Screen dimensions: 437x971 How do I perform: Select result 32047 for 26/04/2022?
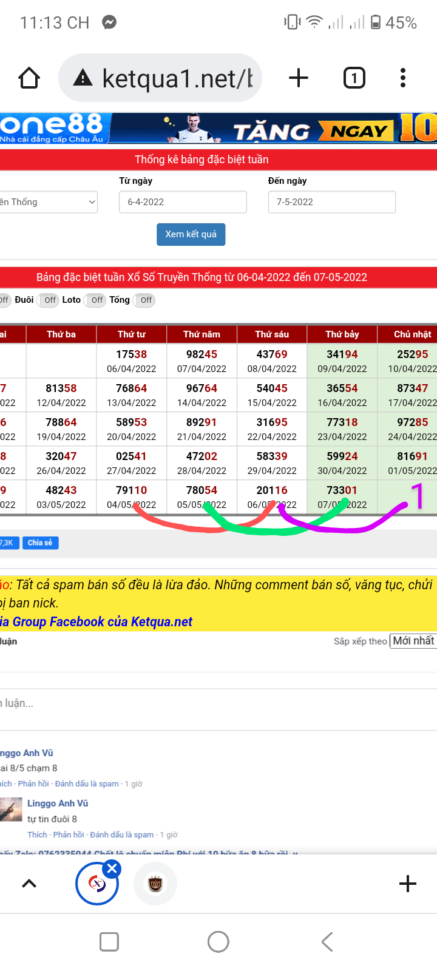[x=61, y=456]
